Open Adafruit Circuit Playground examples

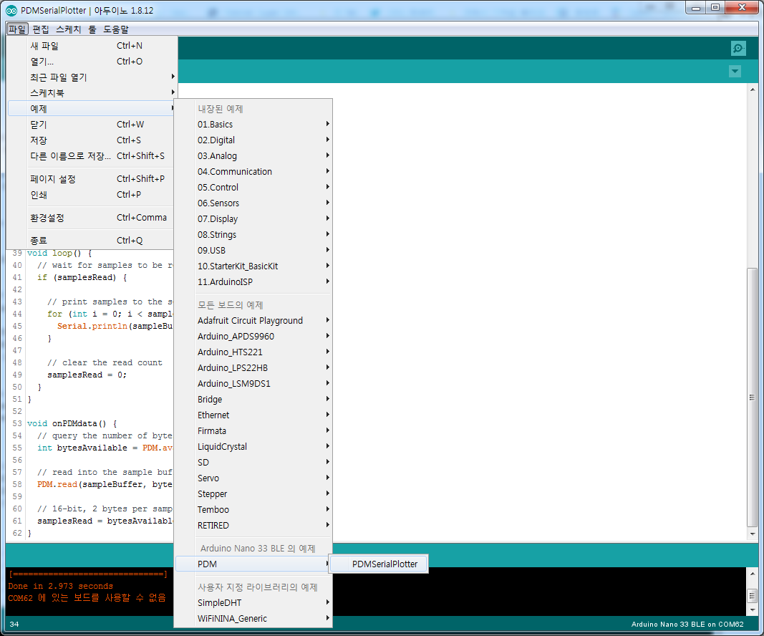tap(253, 320)
